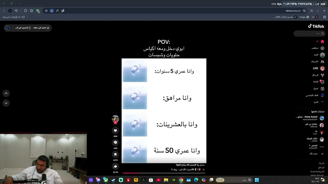328x184 pixels.
Task: Click the TikTok search field
Action: coord(310,33)
